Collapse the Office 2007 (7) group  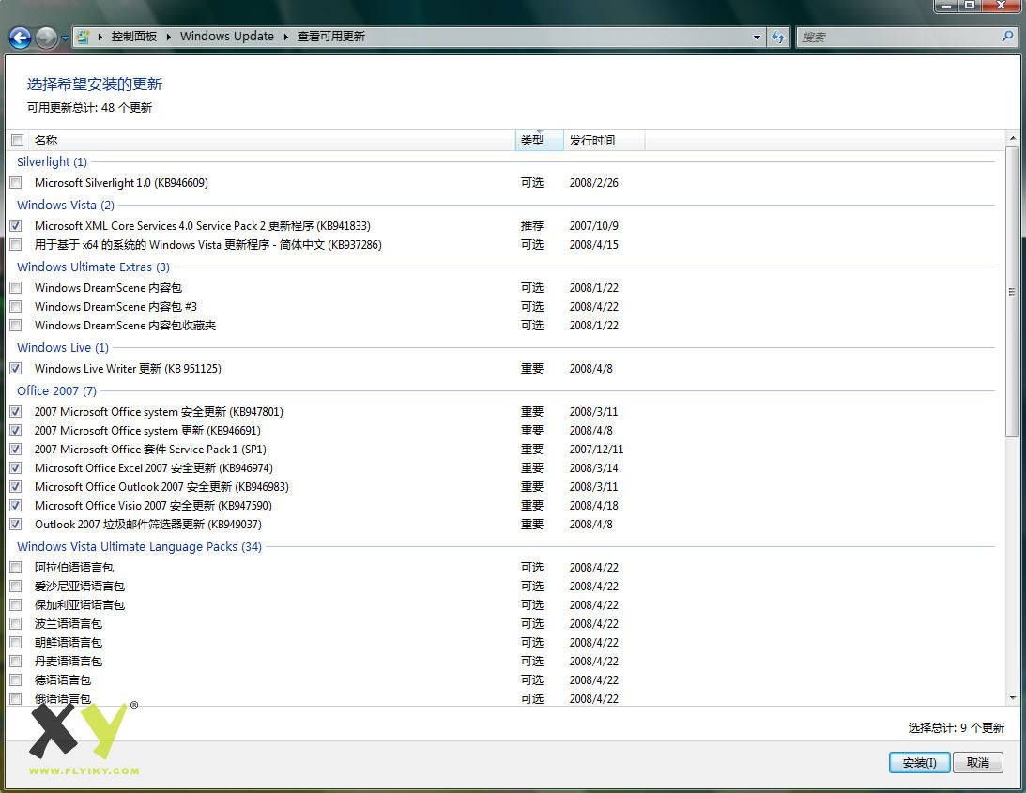pyautogui.click(x=56, y=390)
